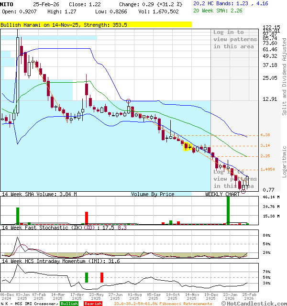
Task: Click the red volume bar near May 2025
Action: 87,218
